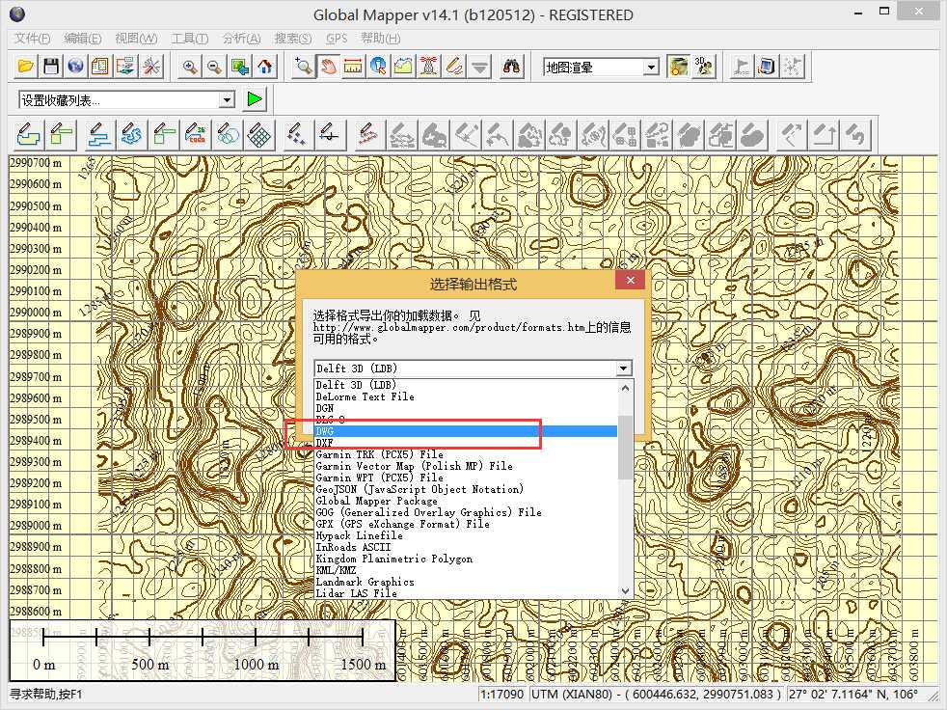Viewport: 947px width, 710px height.
Task: Click the format list scroll down arrow
Action: click(x=626, y=591)
